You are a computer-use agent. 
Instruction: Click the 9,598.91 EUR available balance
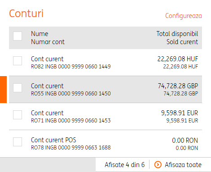[180, 113]
